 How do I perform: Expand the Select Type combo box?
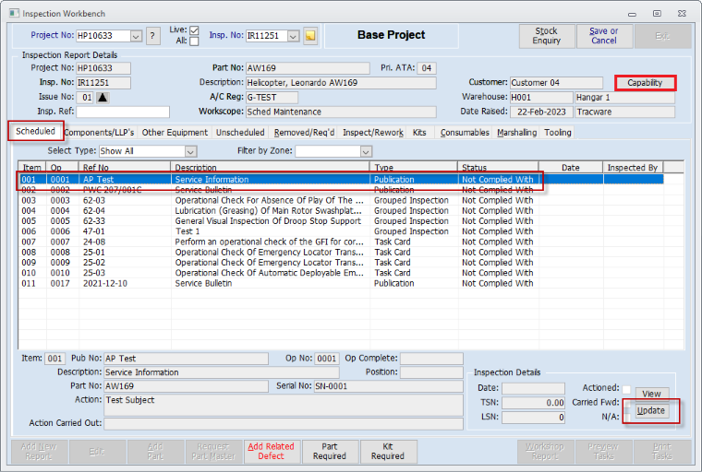click(190, 151)
